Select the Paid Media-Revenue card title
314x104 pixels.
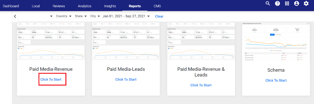pos(51,69)
